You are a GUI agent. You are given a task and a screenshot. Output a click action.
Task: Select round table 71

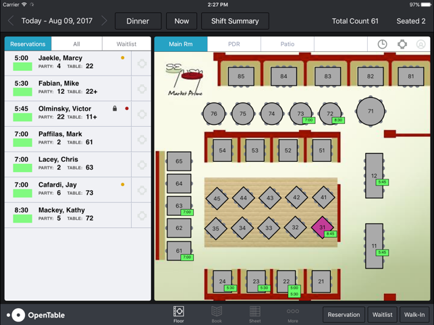point(371,111)
